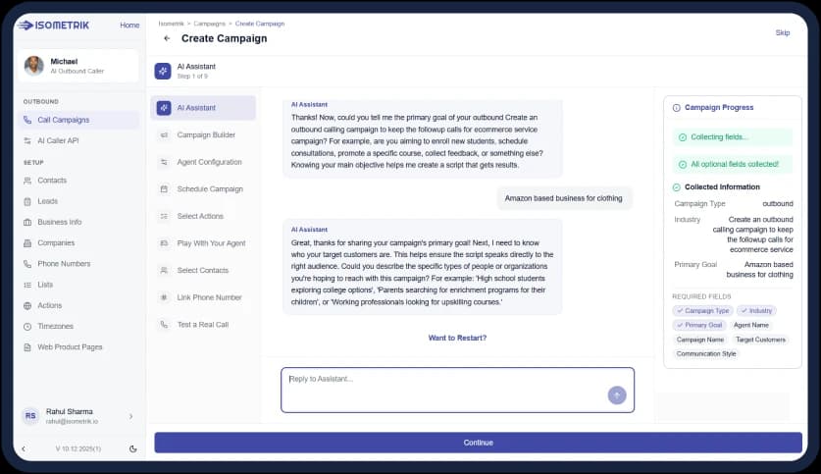Click the AI Caller API icon
Image resolution: width=821 pixels, height=474 pixels.
(x=27, y=141)
